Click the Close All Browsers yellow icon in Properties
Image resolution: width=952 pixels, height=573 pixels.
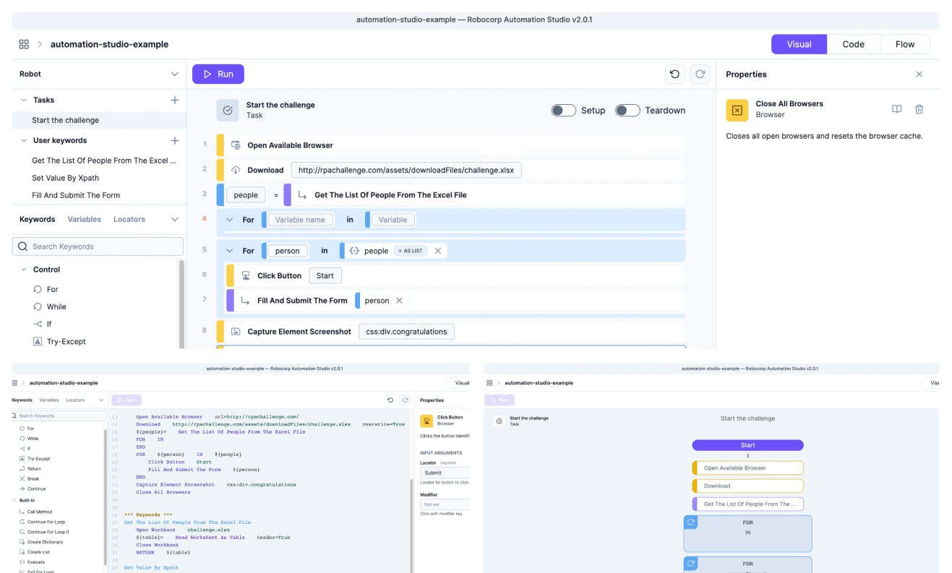click(x=737, y=110)
